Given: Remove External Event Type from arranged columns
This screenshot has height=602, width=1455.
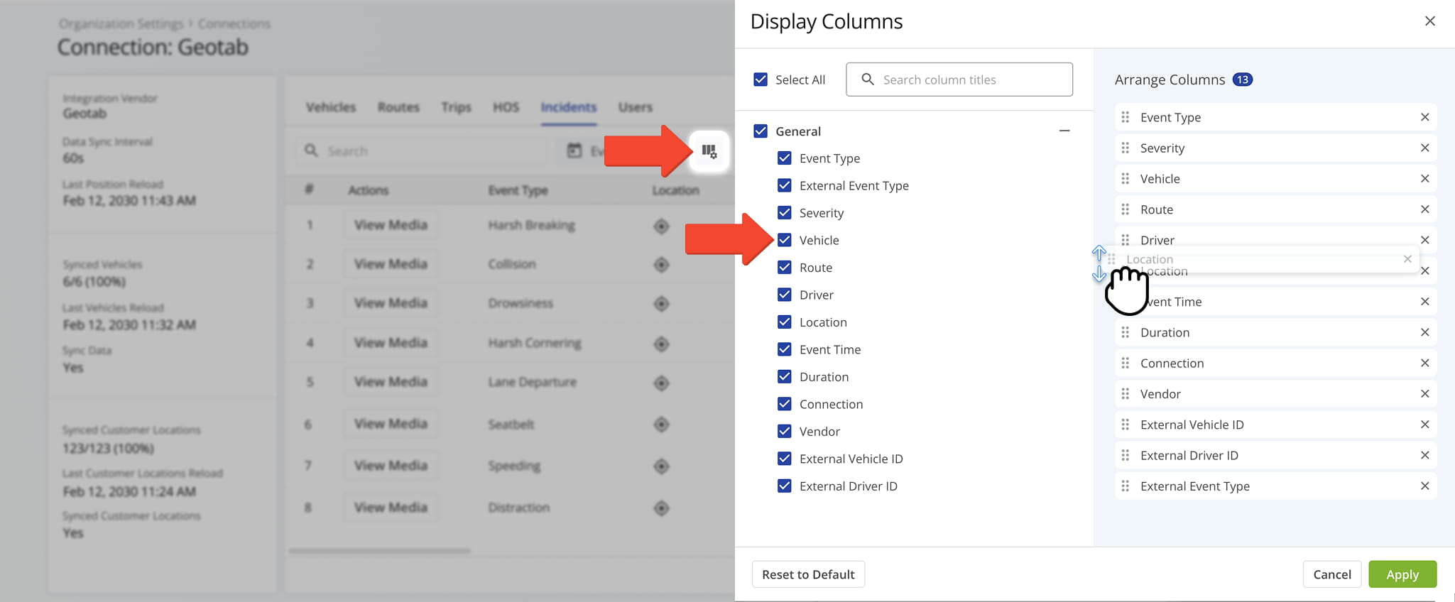Looking at the screenshot, I should [1424, 486].
